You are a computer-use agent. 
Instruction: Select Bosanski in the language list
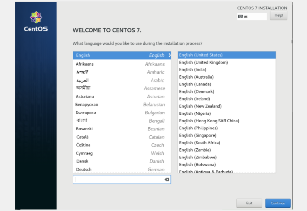pos(122,129)
